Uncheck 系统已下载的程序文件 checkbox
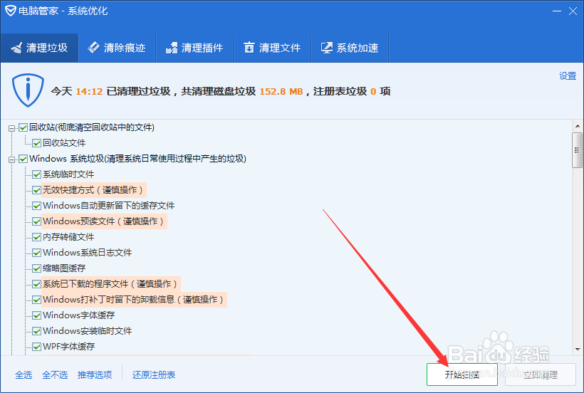Image resolution: width=584 pixels, height=393 pixels. pyautogui.click(x=36, y=284)
